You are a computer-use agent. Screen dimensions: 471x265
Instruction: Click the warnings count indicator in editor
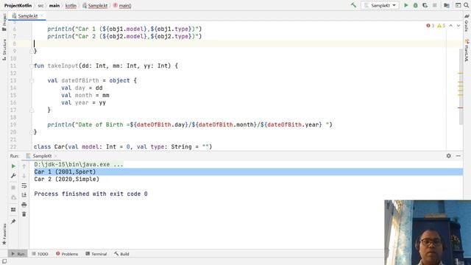coord(442,26)
